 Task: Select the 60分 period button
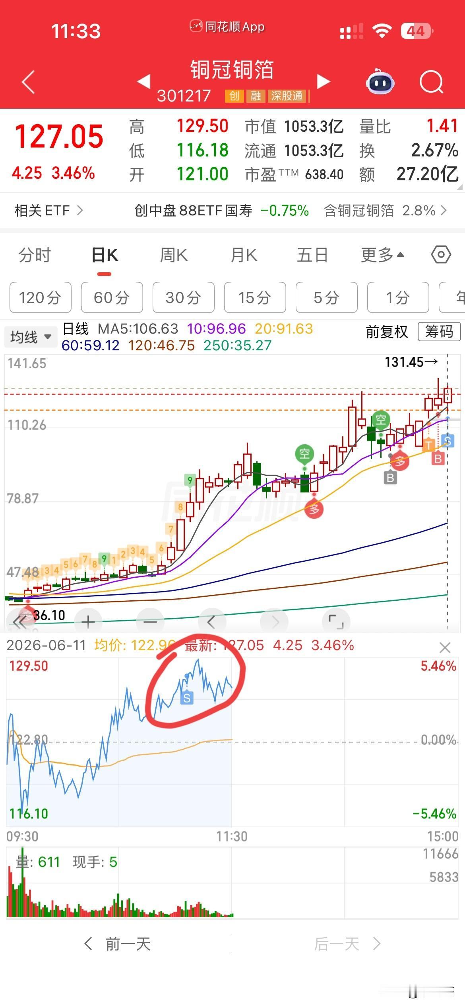coord(112,297)
